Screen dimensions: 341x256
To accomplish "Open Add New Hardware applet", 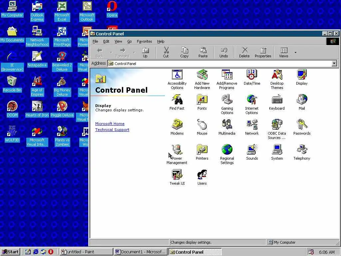I will [202, 79].
